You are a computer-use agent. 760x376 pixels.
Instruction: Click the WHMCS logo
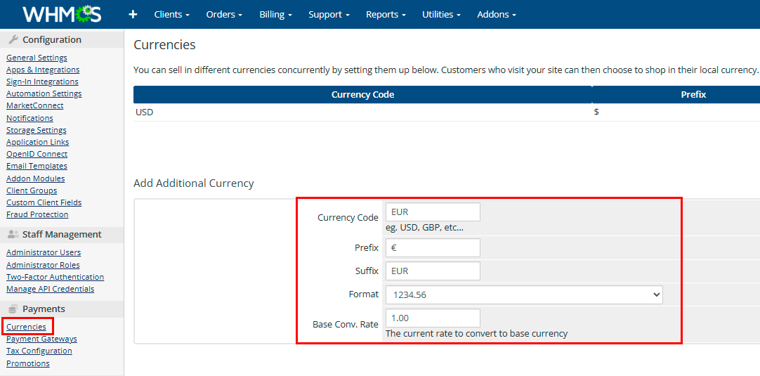coord(62,14)
